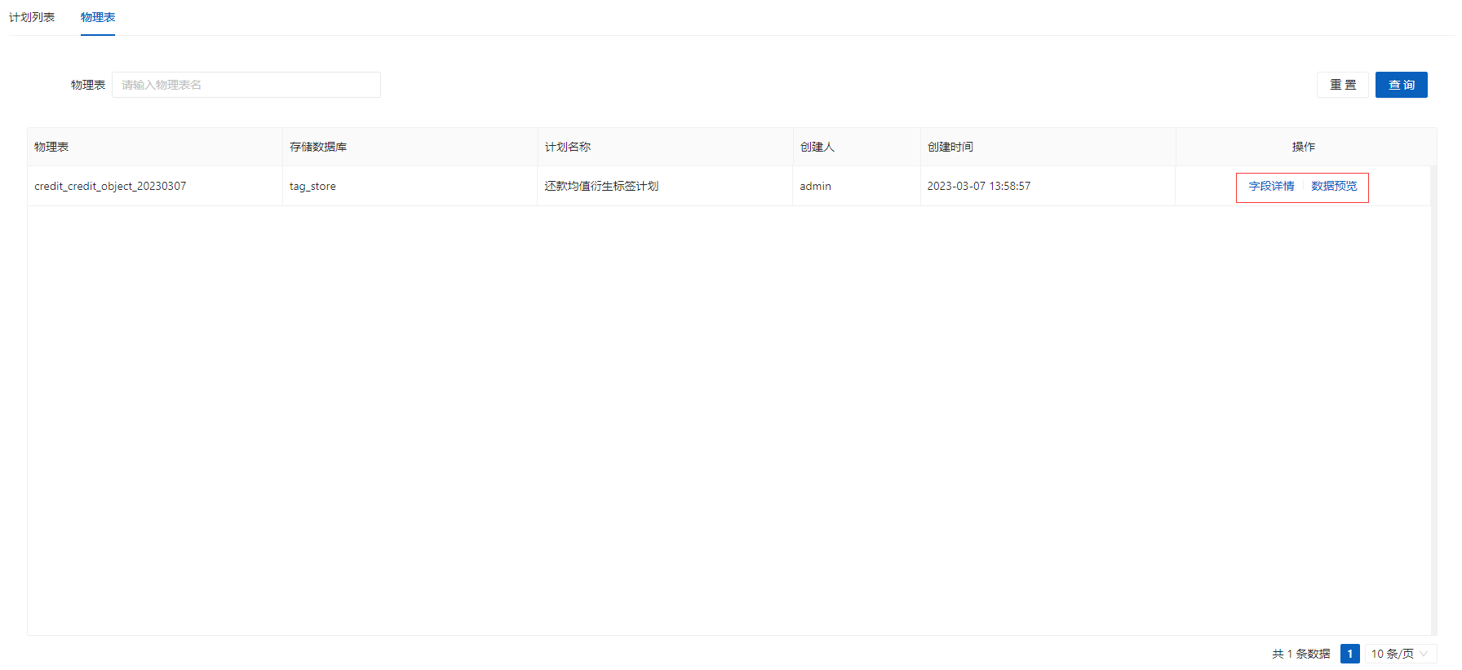Click the 创建时间 column header

coord(950,147)
